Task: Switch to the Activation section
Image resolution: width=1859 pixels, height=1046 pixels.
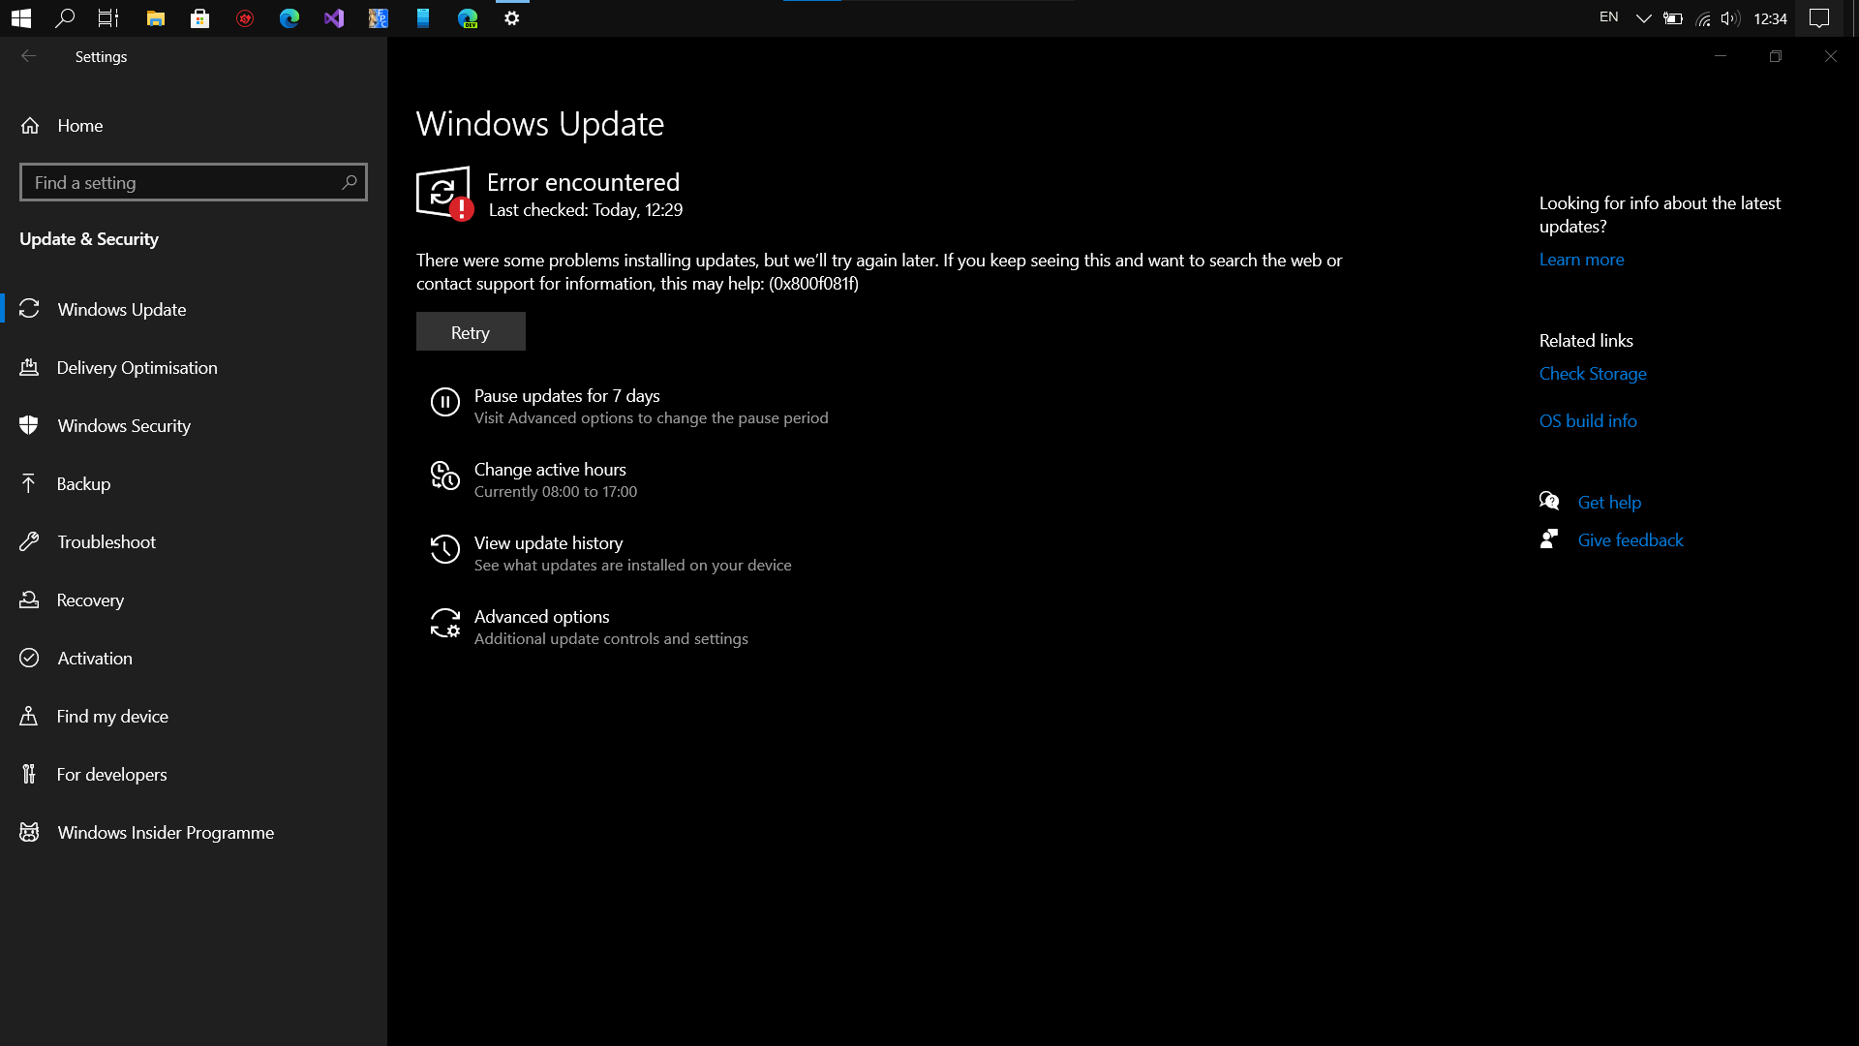Action: tap(94, 658)
